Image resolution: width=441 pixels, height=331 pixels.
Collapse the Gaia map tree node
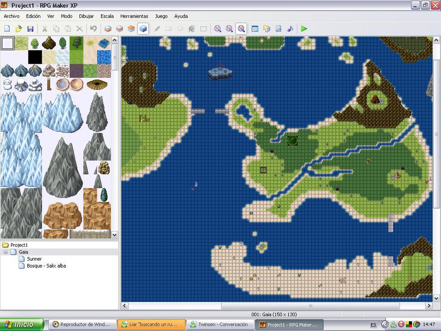[x=6, y=252]
